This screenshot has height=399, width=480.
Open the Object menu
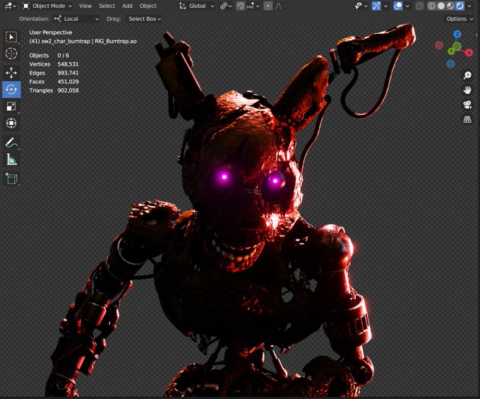(148, 6)
